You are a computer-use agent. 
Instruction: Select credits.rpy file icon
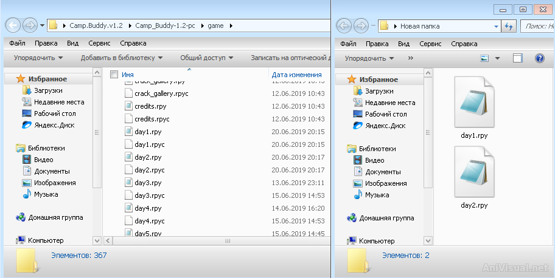tap(129, 106)
